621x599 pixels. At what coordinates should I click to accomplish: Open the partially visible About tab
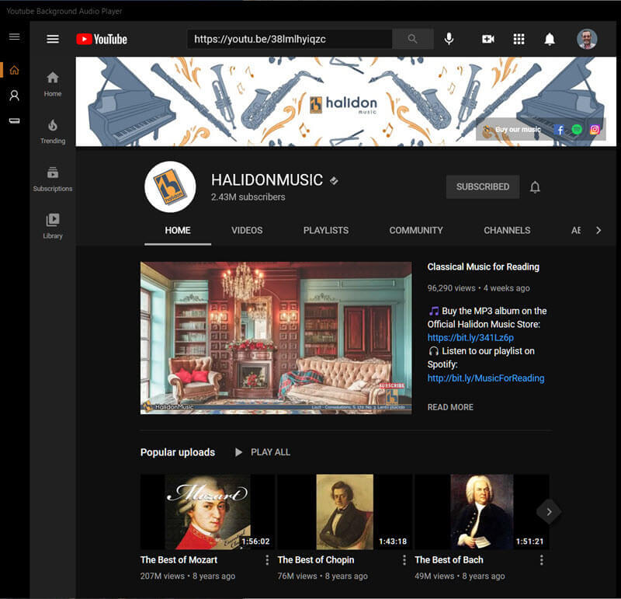point(576,230)
